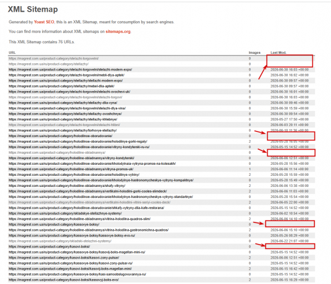
Task: Open the stelazhi-ovochevi-uk/ URL
Action: [69, 92]
